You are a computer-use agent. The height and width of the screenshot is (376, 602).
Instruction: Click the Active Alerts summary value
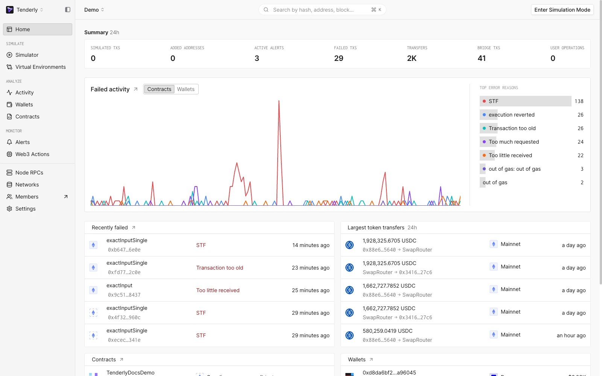pos(257,58)
